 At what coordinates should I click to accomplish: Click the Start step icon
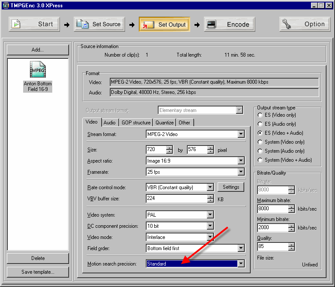tap(16, 24)
